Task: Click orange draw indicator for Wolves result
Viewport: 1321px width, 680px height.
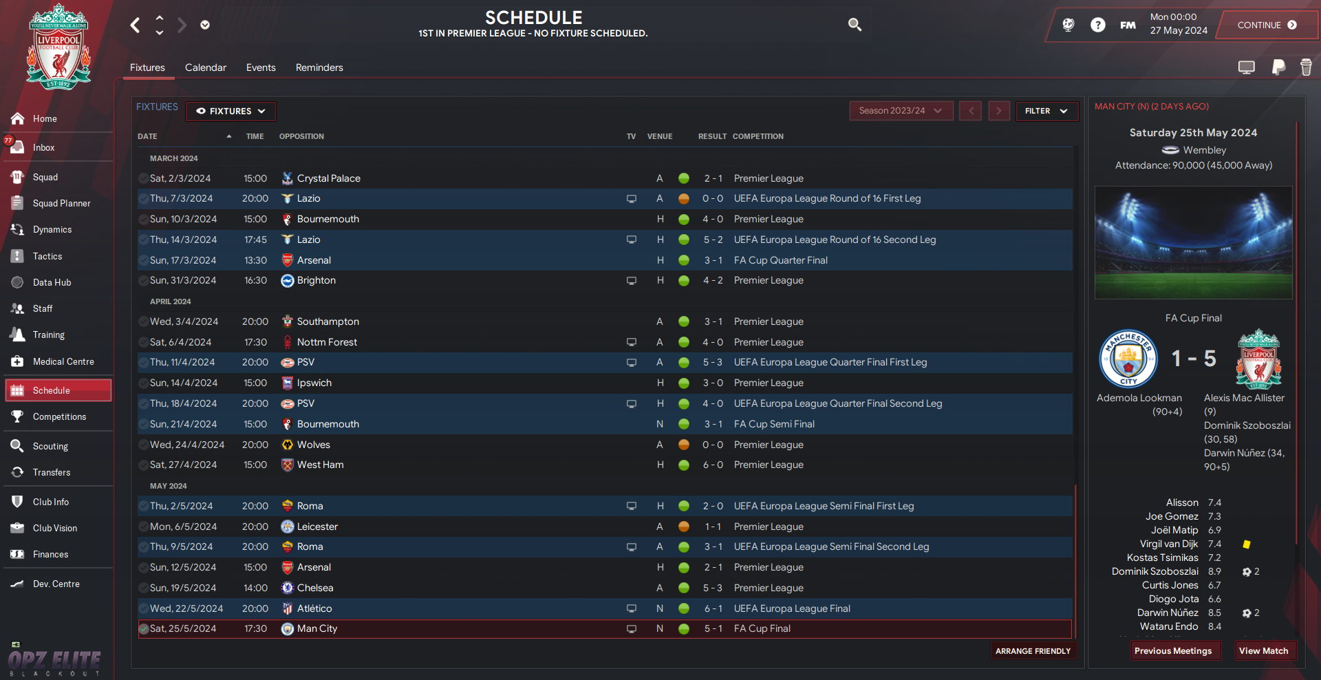Action: tap(684, 445)
